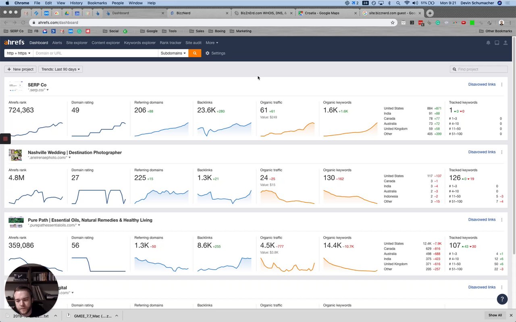Expand the More navigation menu
Image resolution: width=516 pixels, height=322 pixels.
[x=212, y=43]
